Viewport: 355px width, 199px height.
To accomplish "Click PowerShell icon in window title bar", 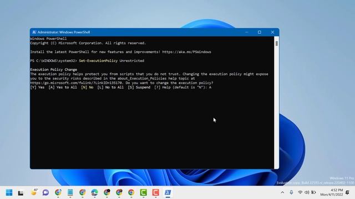I will (x=34, y=32).
